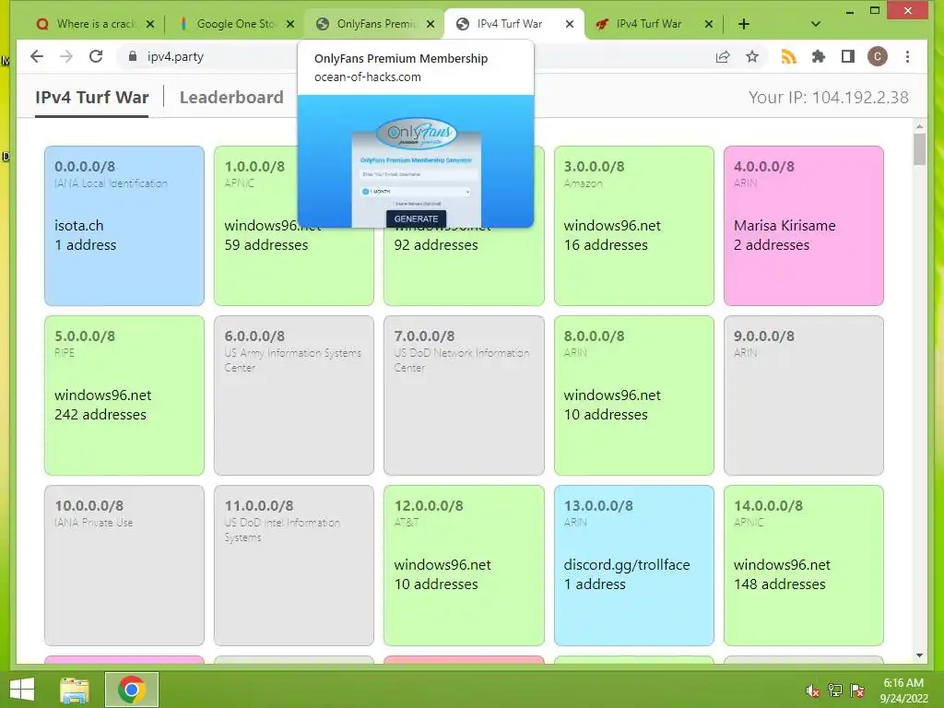Switch to the rocket-icon IPv4 Turf War tab
The width and height of the screenshot is (944, 708).
[653, 24]
